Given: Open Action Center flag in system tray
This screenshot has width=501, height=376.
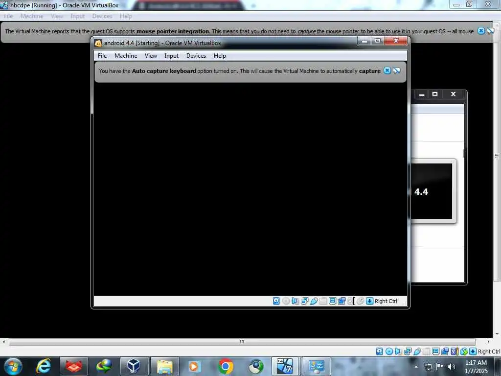Looking at the screenshot, I should click(x=440, y=366).
